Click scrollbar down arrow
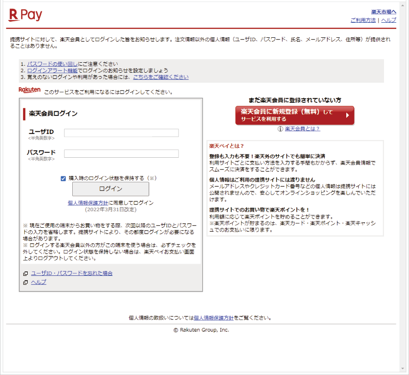This screenshot has width=409, height=375. point(403,369)
